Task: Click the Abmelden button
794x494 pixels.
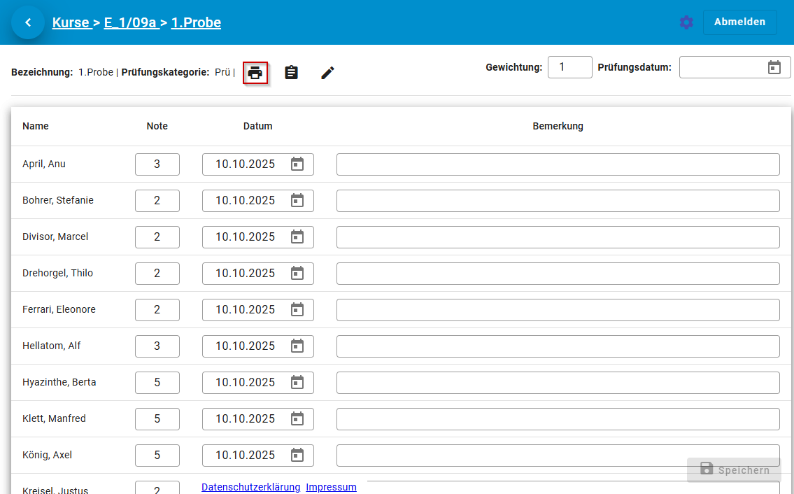Action: [x=740, y=22]
